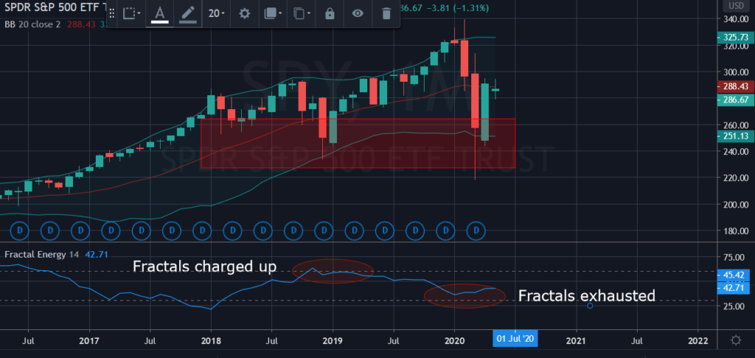
Task: Click the small circle anchor point near 2021
Action: coord(590,306)
